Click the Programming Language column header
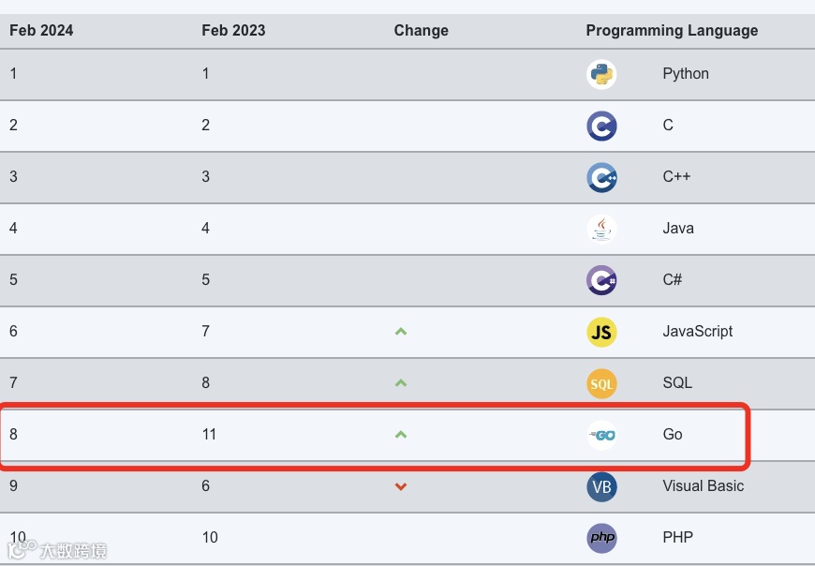 [x=672, y=30]
